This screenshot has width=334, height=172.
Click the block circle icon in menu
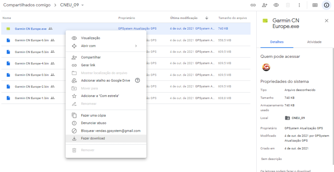pyautogui.click(x=74, y=131)
